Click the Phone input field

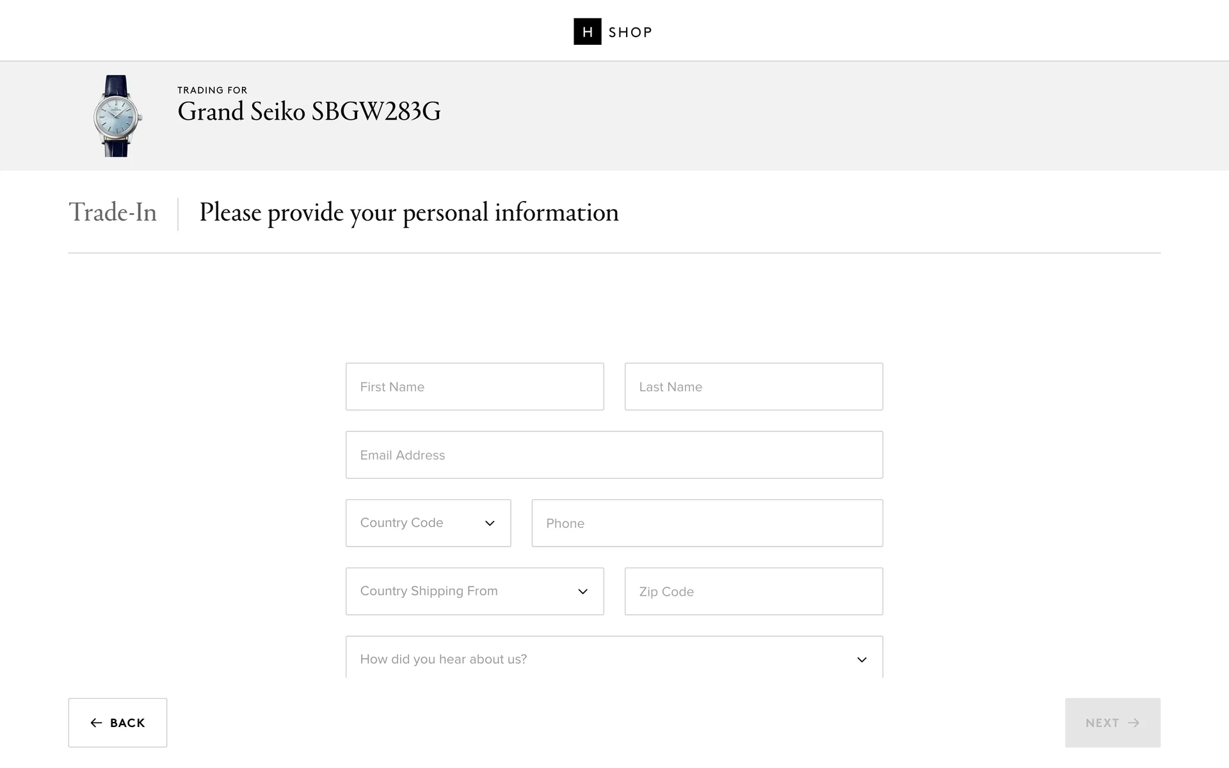point(707,524)
